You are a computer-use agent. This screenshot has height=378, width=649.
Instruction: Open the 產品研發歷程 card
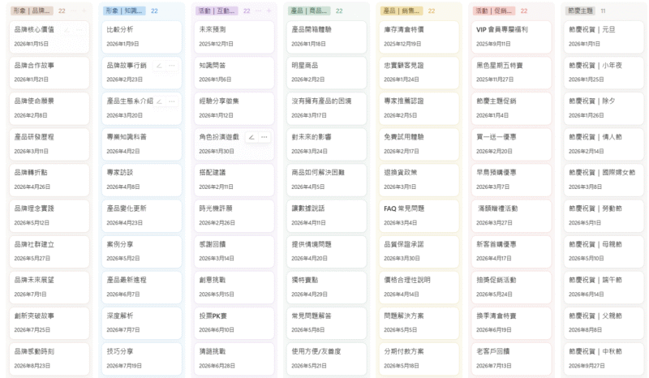point(49,144)
